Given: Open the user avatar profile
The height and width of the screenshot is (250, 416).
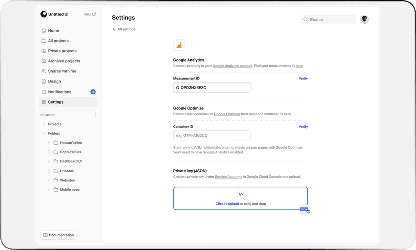Looking at the screenshot, I should click(364, 19).
